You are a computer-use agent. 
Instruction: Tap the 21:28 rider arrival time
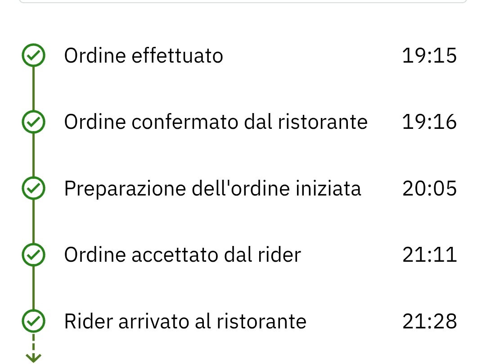429,321
